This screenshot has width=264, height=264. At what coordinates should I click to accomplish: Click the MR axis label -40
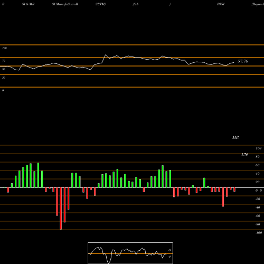click(258, 208)
